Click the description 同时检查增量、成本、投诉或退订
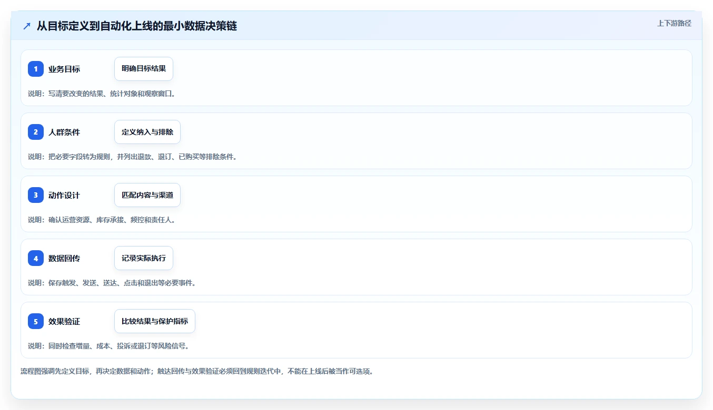 (108, 346)
